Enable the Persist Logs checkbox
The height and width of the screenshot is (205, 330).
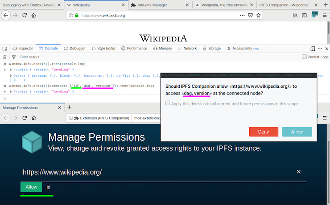[x=304, y=57]
